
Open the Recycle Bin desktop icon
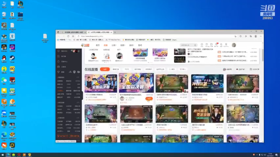tap(4, 15)
